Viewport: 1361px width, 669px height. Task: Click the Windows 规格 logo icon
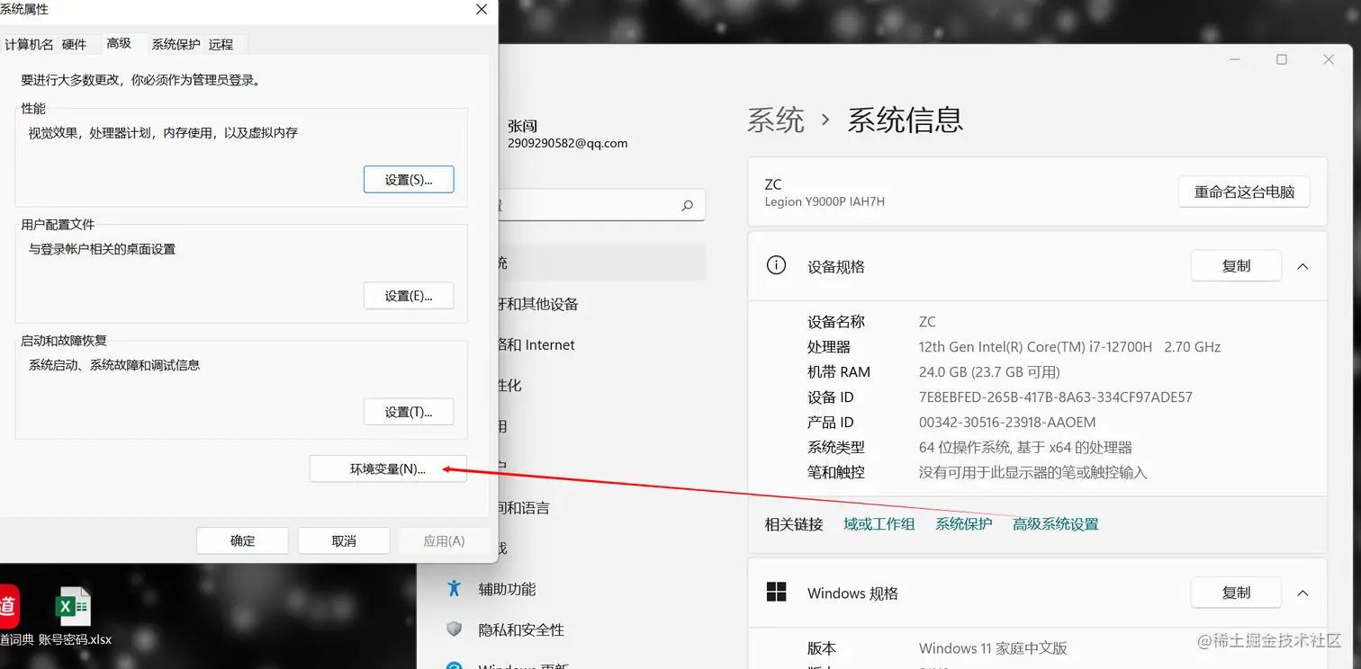tap(776, 592)
